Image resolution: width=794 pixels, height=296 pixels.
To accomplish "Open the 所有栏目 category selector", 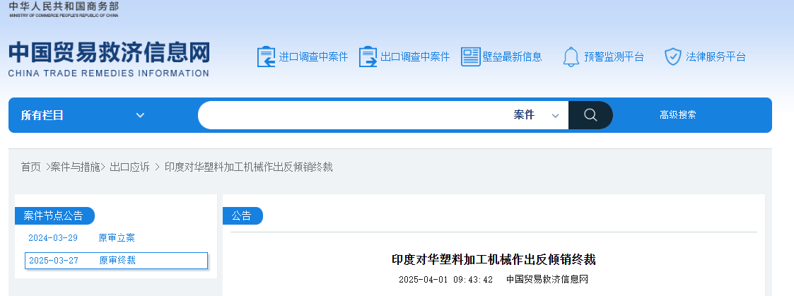I will pos(83,115).
